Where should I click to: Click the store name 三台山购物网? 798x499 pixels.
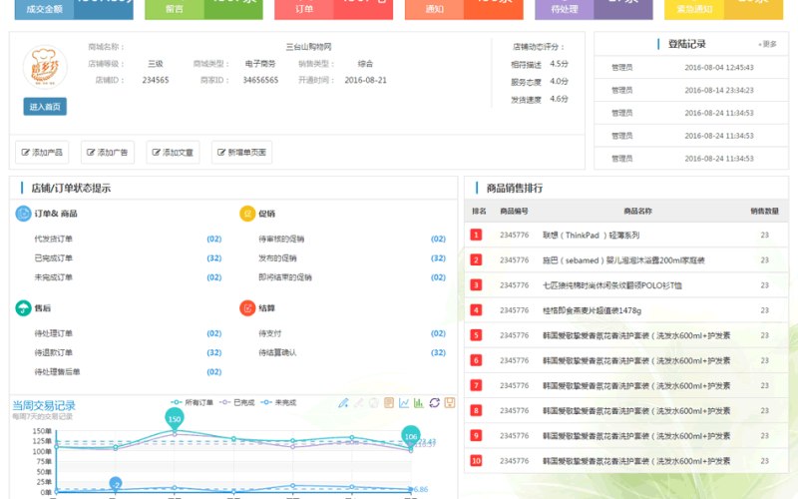point(308,47)
